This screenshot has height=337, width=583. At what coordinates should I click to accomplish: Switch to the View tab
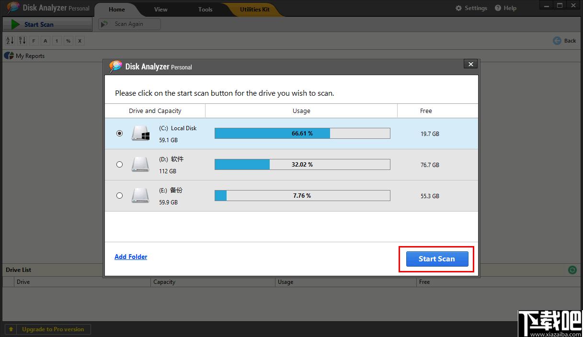click(x=161, y=9)
